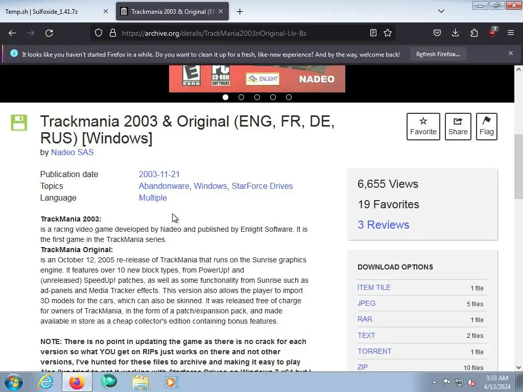
Task: Reload the current page
Action: coord(49,33)
